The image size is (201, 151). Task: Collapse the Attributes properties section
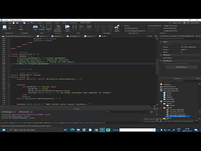click(x=161, y=61)
